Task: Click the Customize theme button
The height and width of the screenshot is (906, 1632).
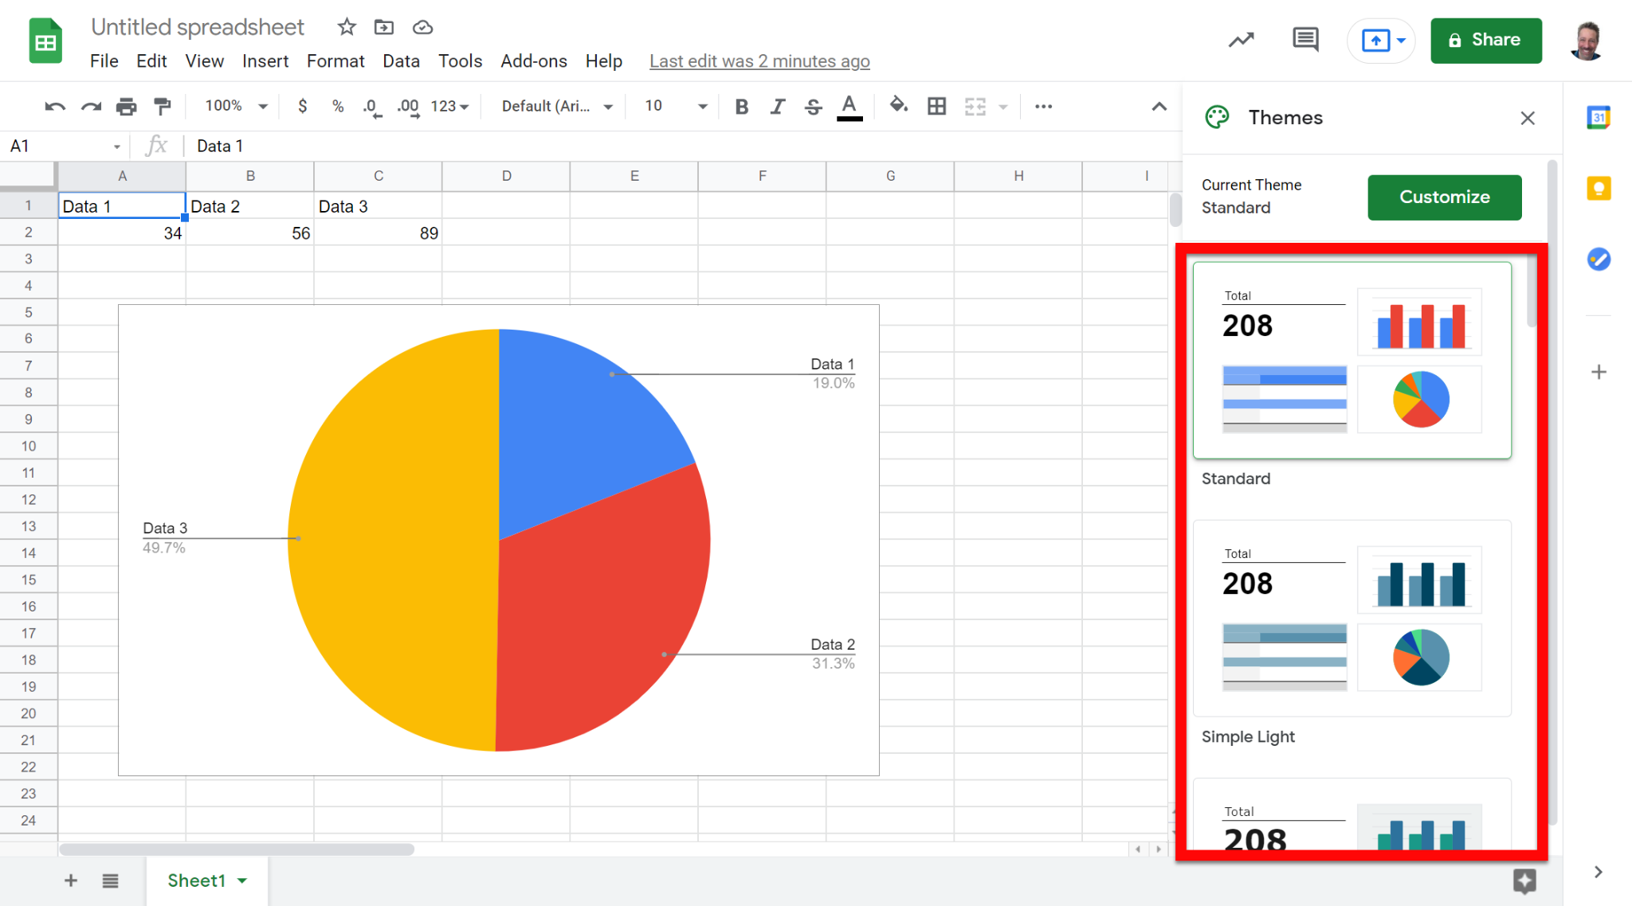Action: 1444,197
